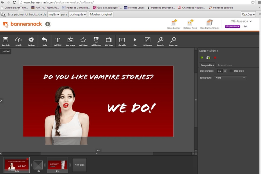
Task: Click the Go premium button
Action: tap(233, 26)
